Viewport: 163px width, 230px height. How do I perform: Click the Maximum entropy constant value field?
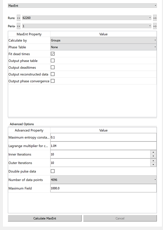point(103,138)
